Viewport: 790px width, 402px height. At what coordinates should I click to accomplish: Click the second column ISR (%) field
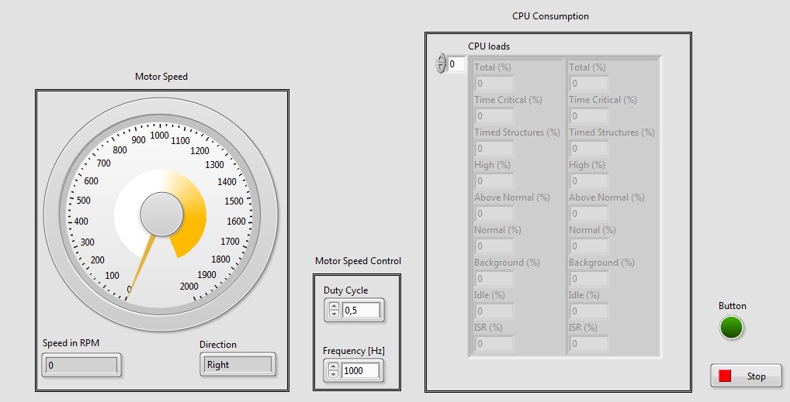coord(589,344)
